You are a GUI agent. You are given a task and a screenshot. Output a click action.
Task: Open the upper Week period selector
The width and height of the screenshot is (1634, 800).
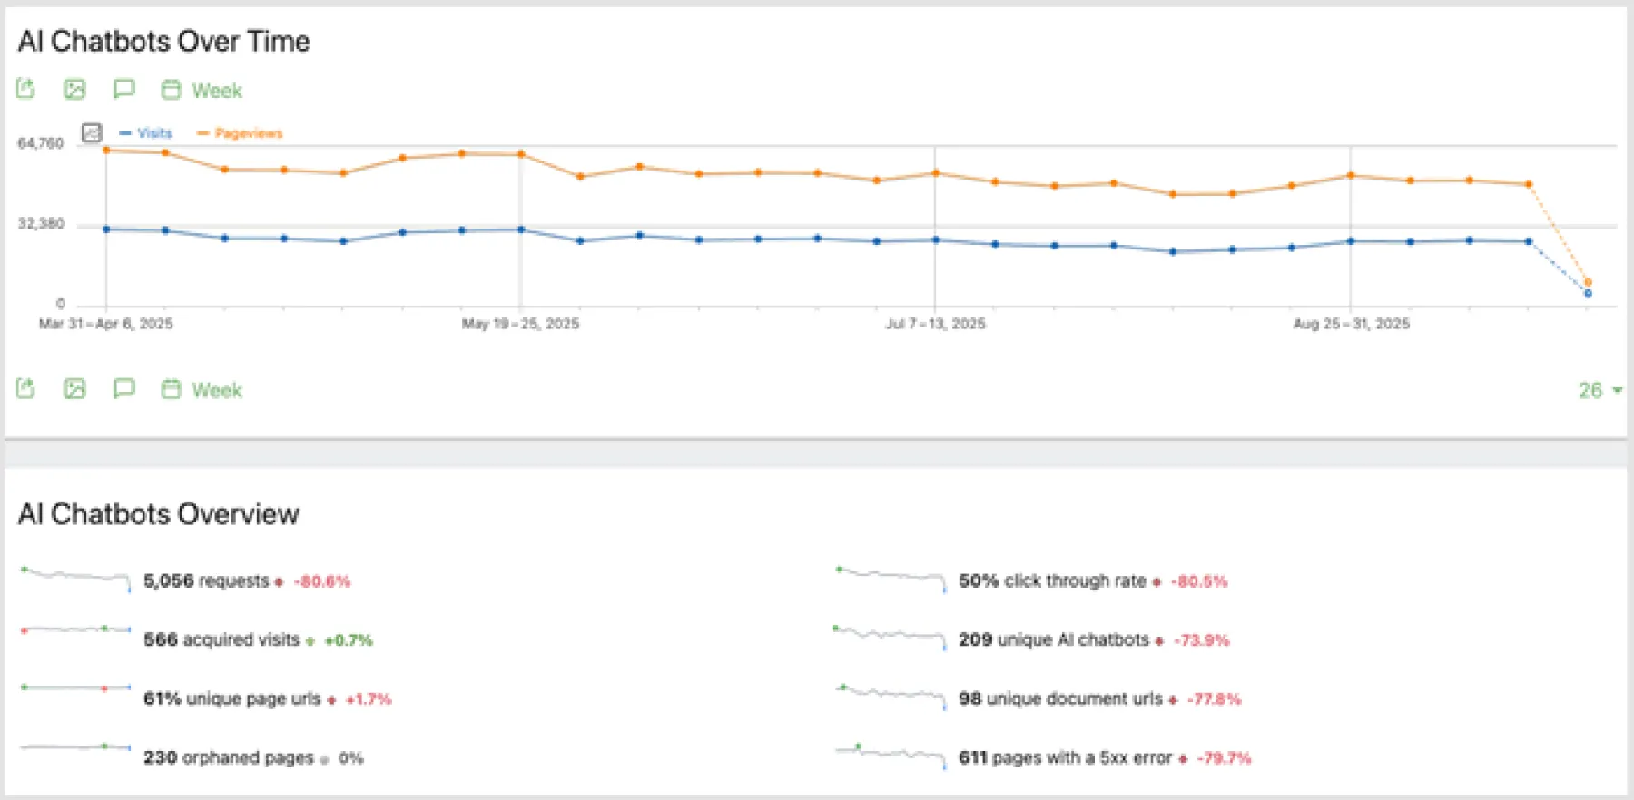[216, 91]
